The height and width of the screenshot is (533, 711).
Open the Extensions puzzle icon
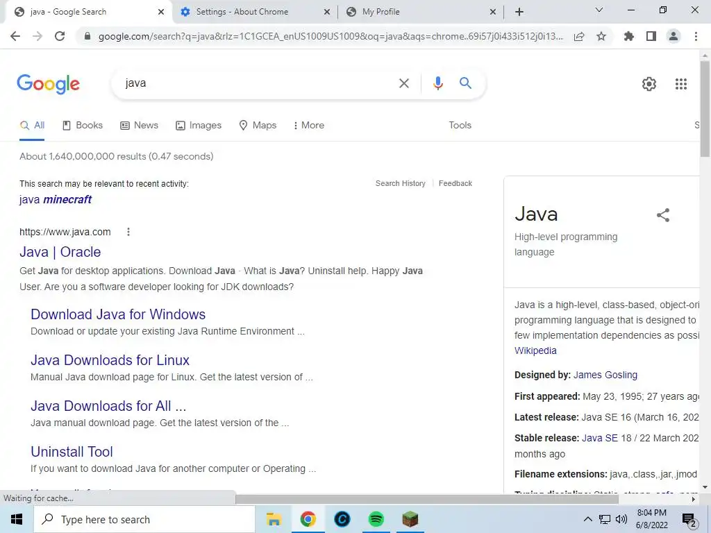pyautogui.click(x=629, y=36)
